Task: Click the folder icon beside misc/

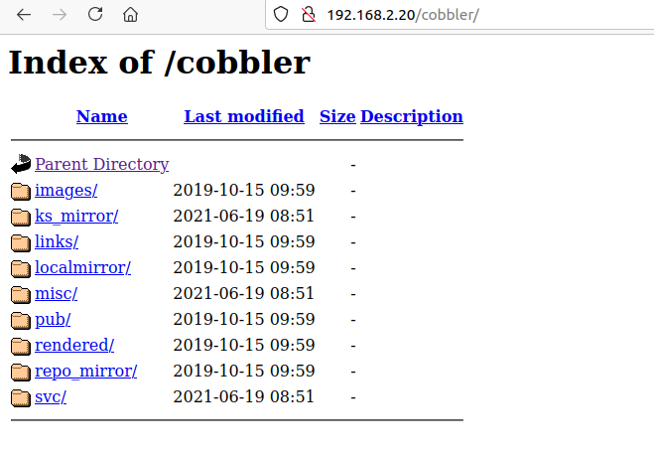Action: pyautogui.click(x=21, y=294)
